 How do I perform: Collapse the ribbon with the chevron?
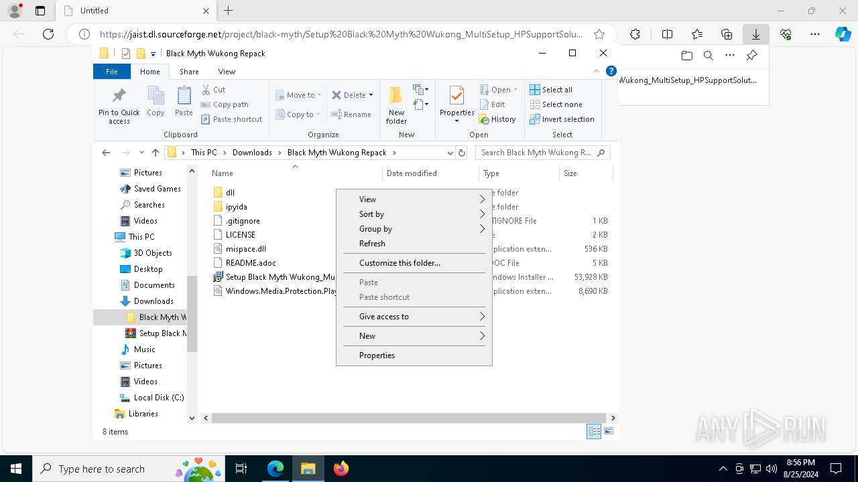(597, 71)
